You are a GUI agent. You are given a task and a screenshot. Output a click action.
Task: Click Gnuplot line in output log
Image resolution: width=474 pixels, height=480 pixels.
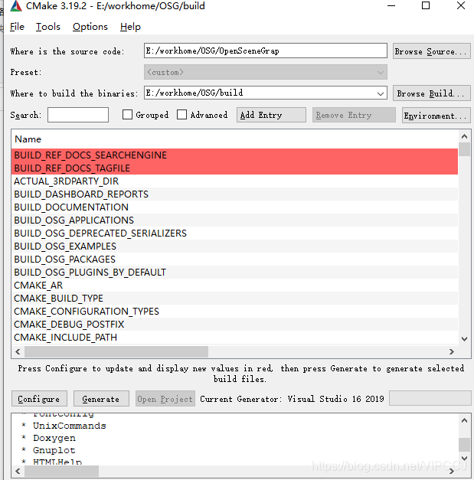tap(54, 450)
